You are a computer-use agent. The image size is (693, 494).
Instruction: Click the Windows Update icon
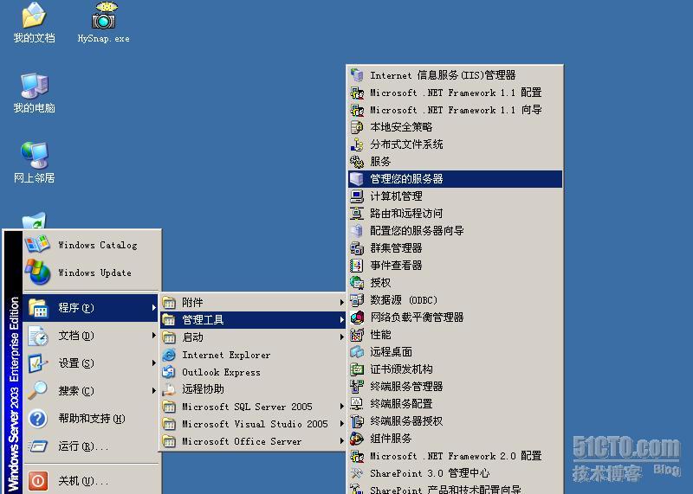click(x=37, y=272)
